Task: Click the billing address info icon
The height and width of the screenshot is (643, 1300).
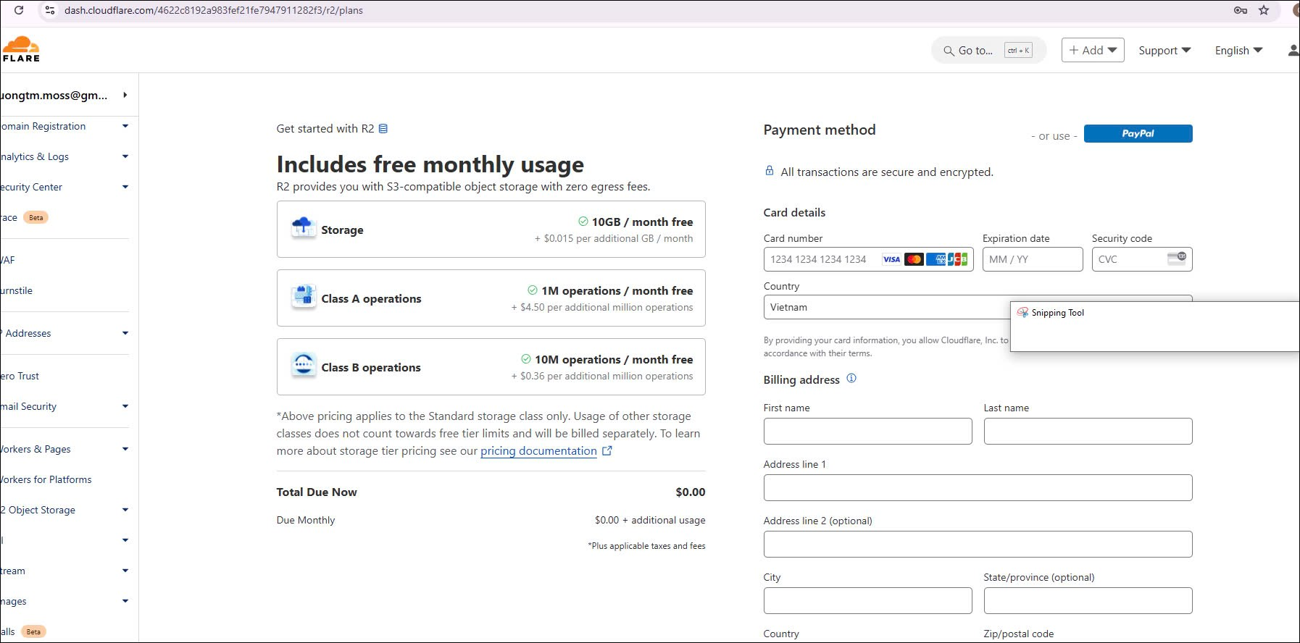Action: [x=851, y=378]
